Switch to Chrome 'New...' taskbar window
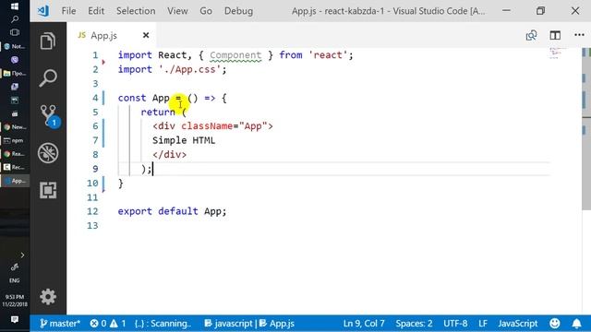Image resolution: width=591 pixels, height=332 pixels. point(15,127)
